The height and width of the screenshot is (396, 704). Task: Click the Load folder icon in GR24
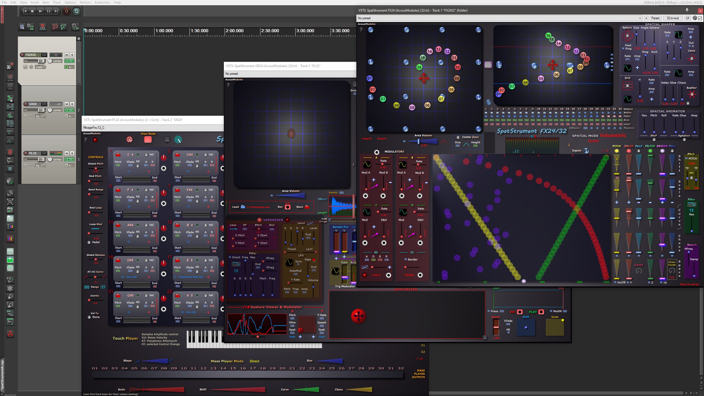[243, 207]
